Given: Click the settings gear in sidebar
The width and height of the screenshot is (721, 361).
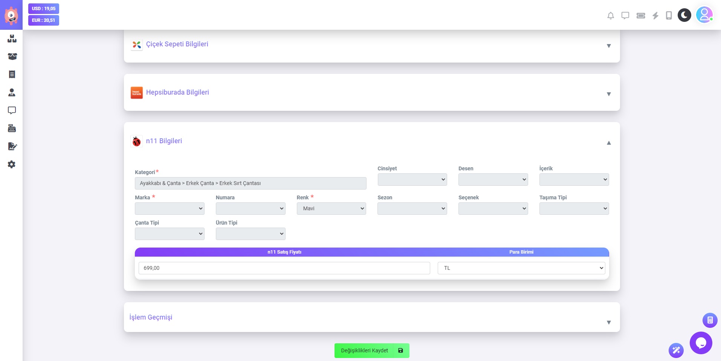Looking at the screenshot, I should 12,164.
